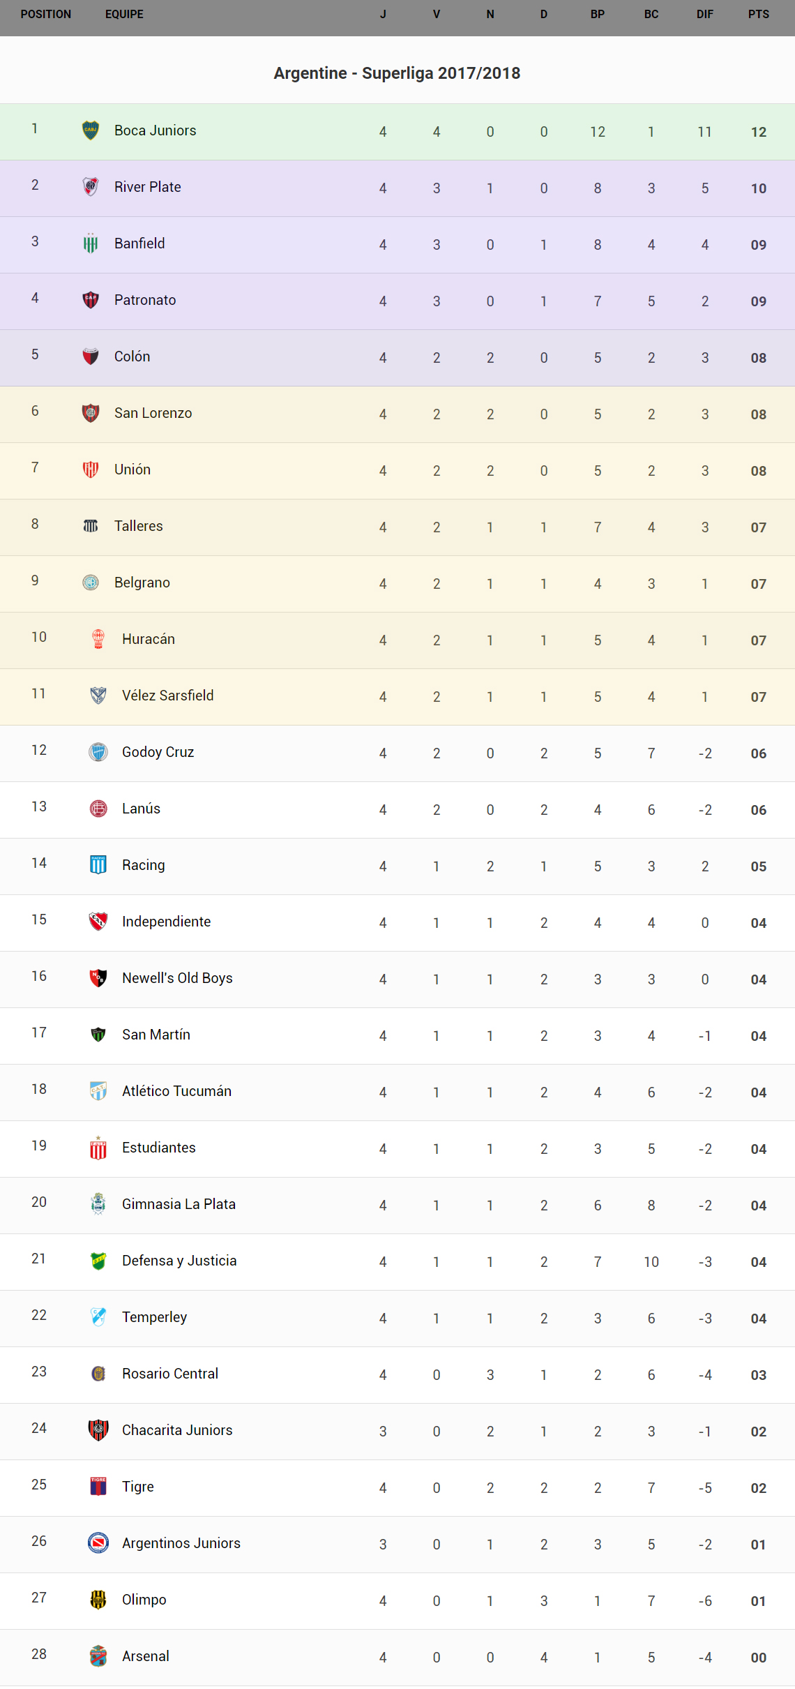Click the PTS column header

758,15
